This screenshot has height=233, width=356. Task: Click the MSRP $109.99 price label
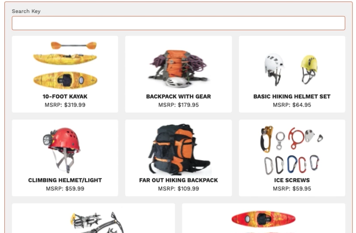point(178,189)
